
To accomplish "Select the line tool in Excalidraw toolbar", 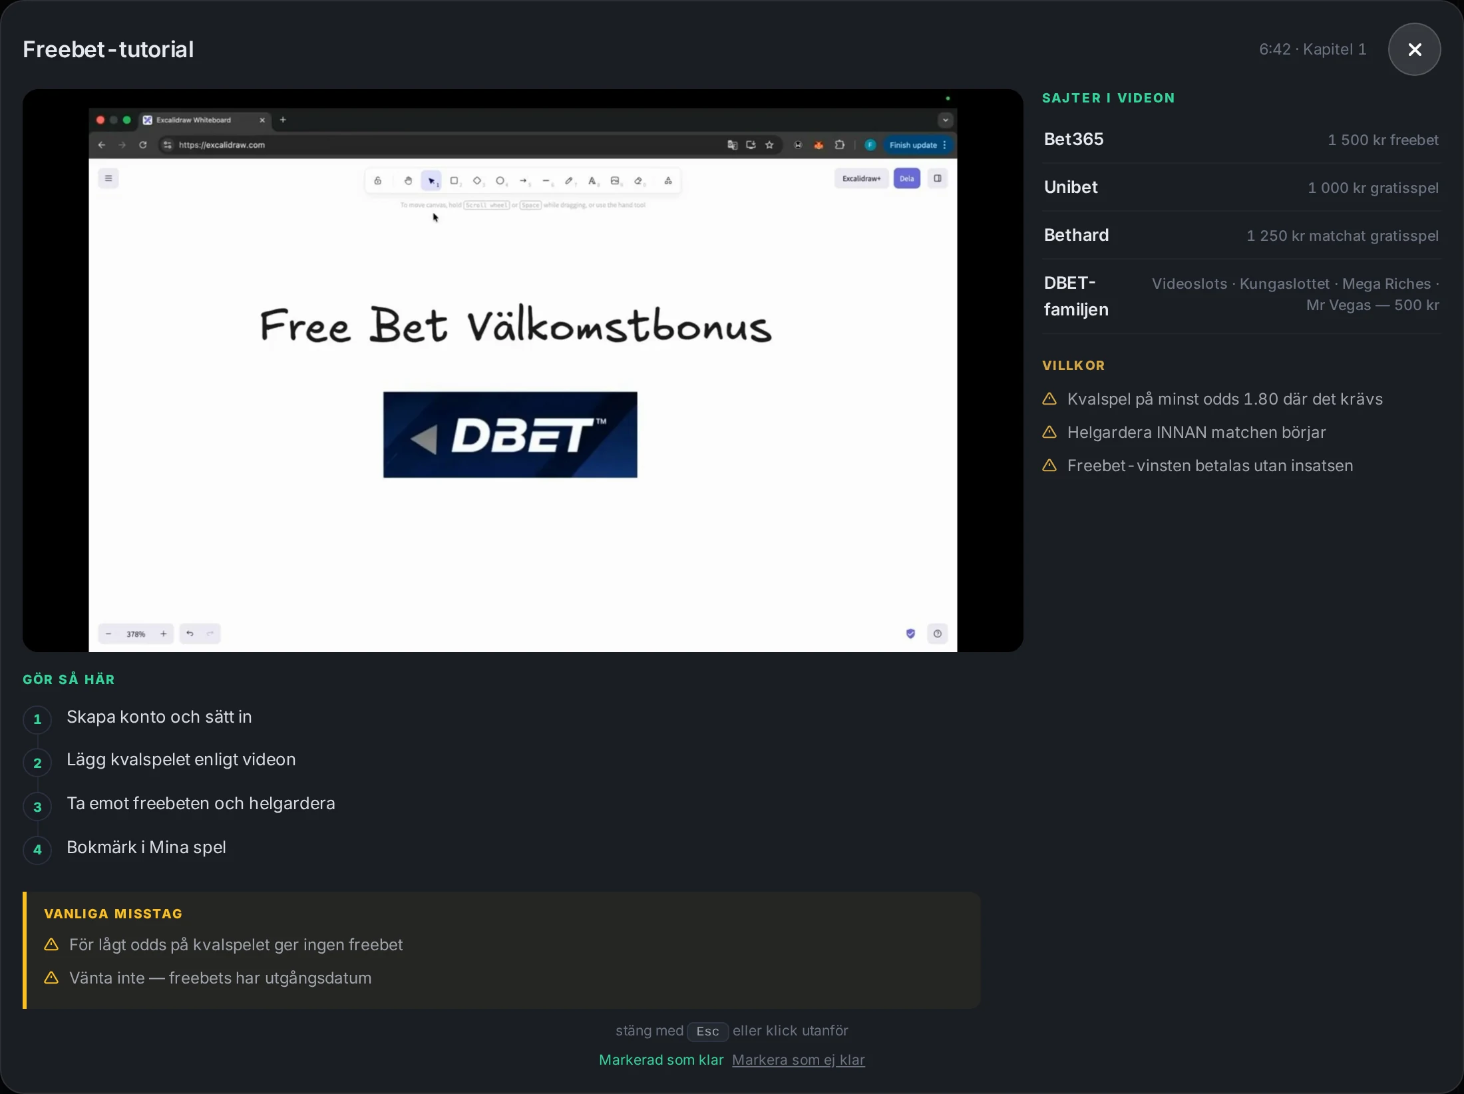I will click(546, 180).
